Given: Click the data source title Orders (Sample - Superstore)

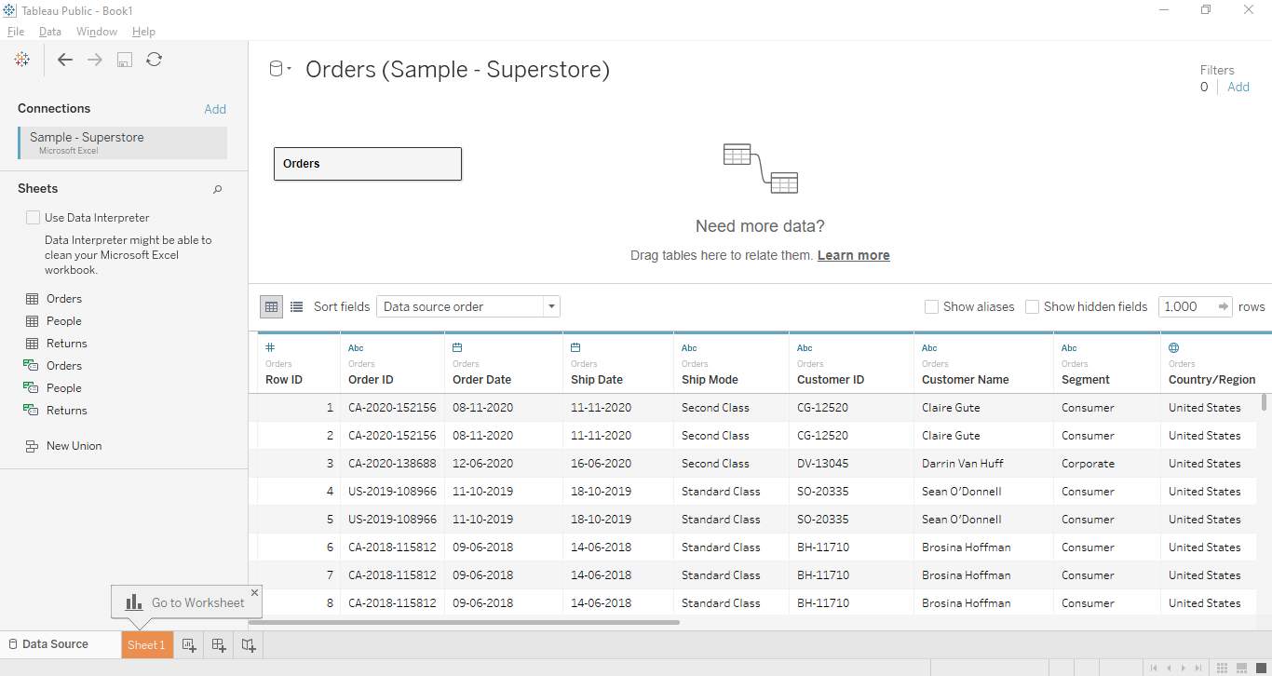Looking at the screenshot, I should pyautogui.click(x=457, y=70).
